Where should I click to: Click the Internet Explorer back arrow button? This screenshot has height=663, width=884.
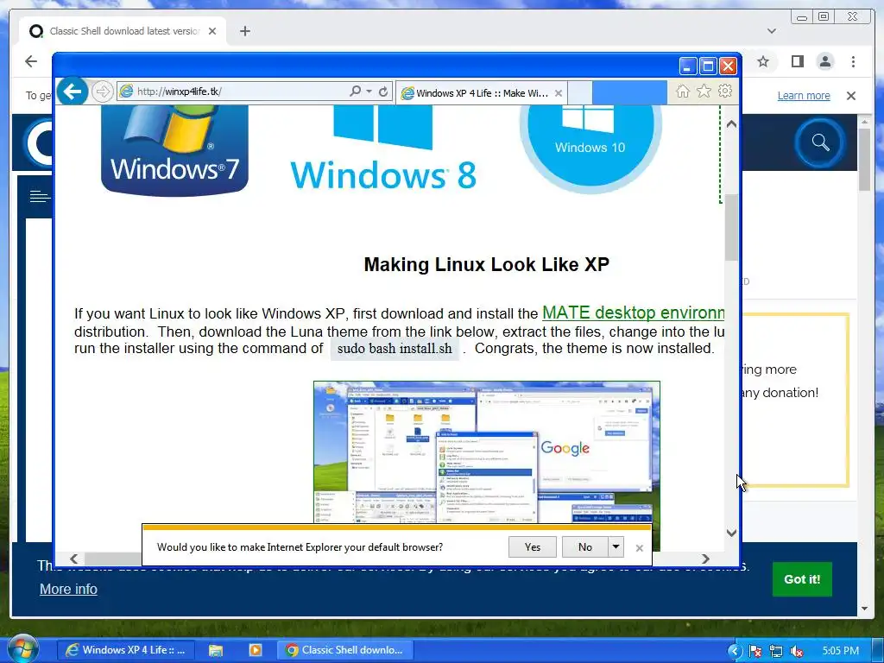[73, 91]
